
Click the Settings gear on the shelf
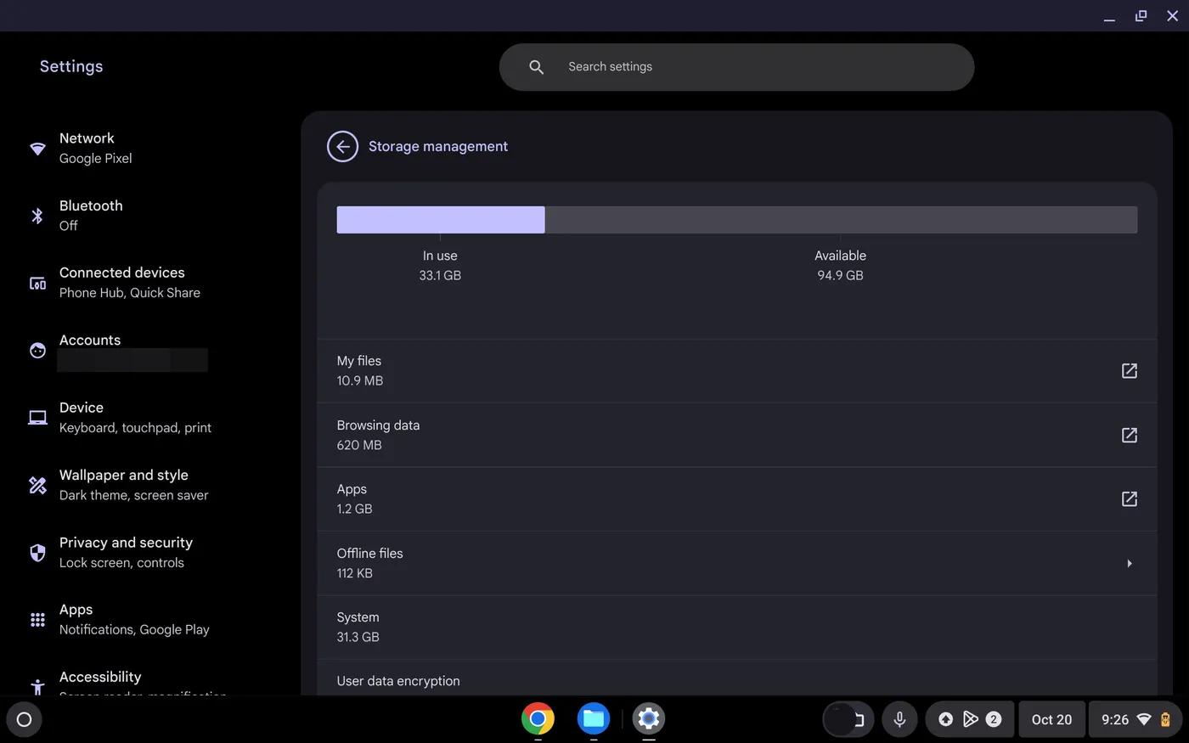click(649, 718)
